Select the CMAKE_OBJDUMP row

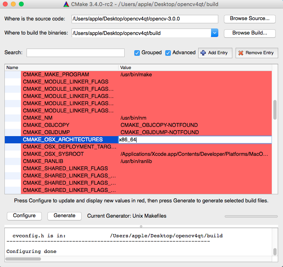pyautogui.click(x=138, y=132)
